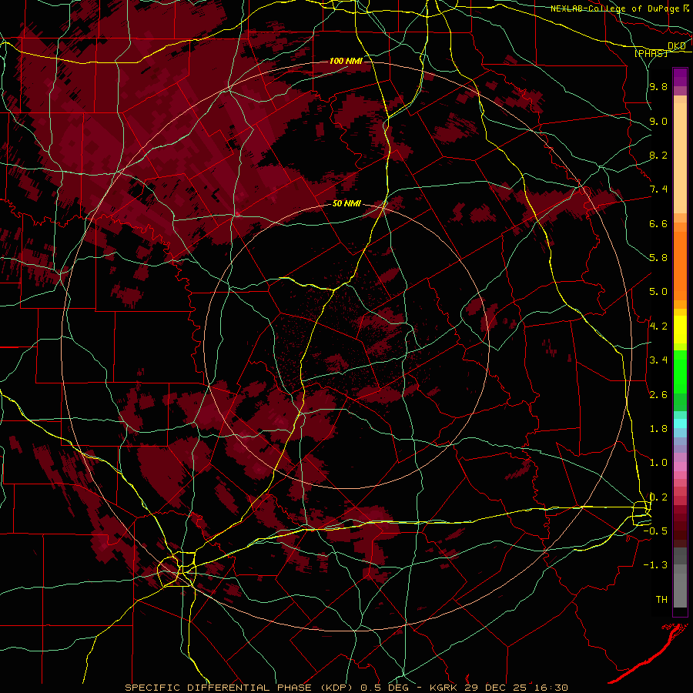This screenshot has height=693, width=693.
Task: Click the 1.8 value on the scale
Action: pos(658,429)
